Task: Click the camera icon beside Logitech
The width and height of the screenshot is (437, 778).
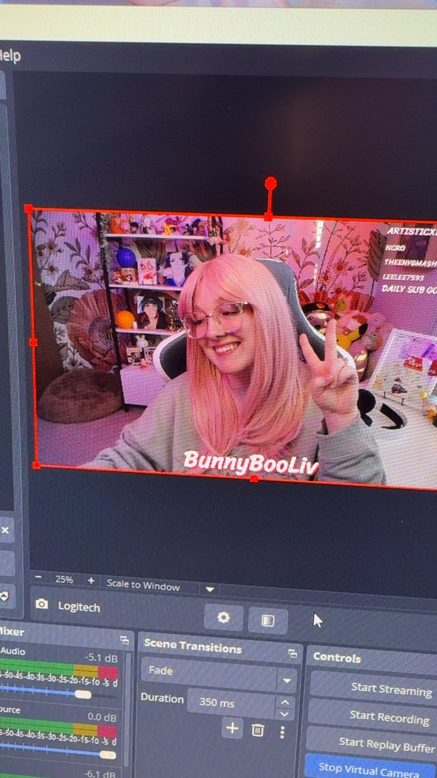Action: pyautogui.click(x=42, y=604)
